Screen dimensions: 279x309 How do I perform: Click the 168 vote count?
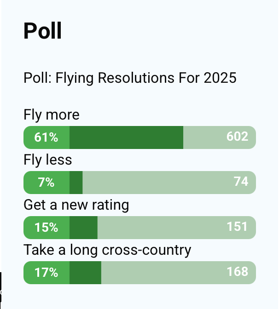click(x=237, y=272)
